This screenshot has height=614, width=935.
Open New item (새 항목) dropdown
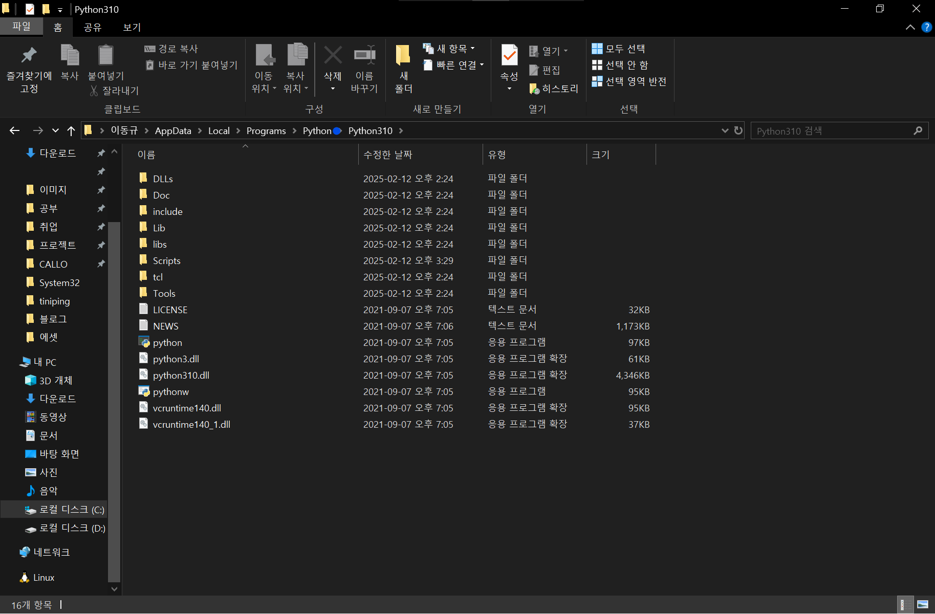pyautogui.click(x=449, y=49)
